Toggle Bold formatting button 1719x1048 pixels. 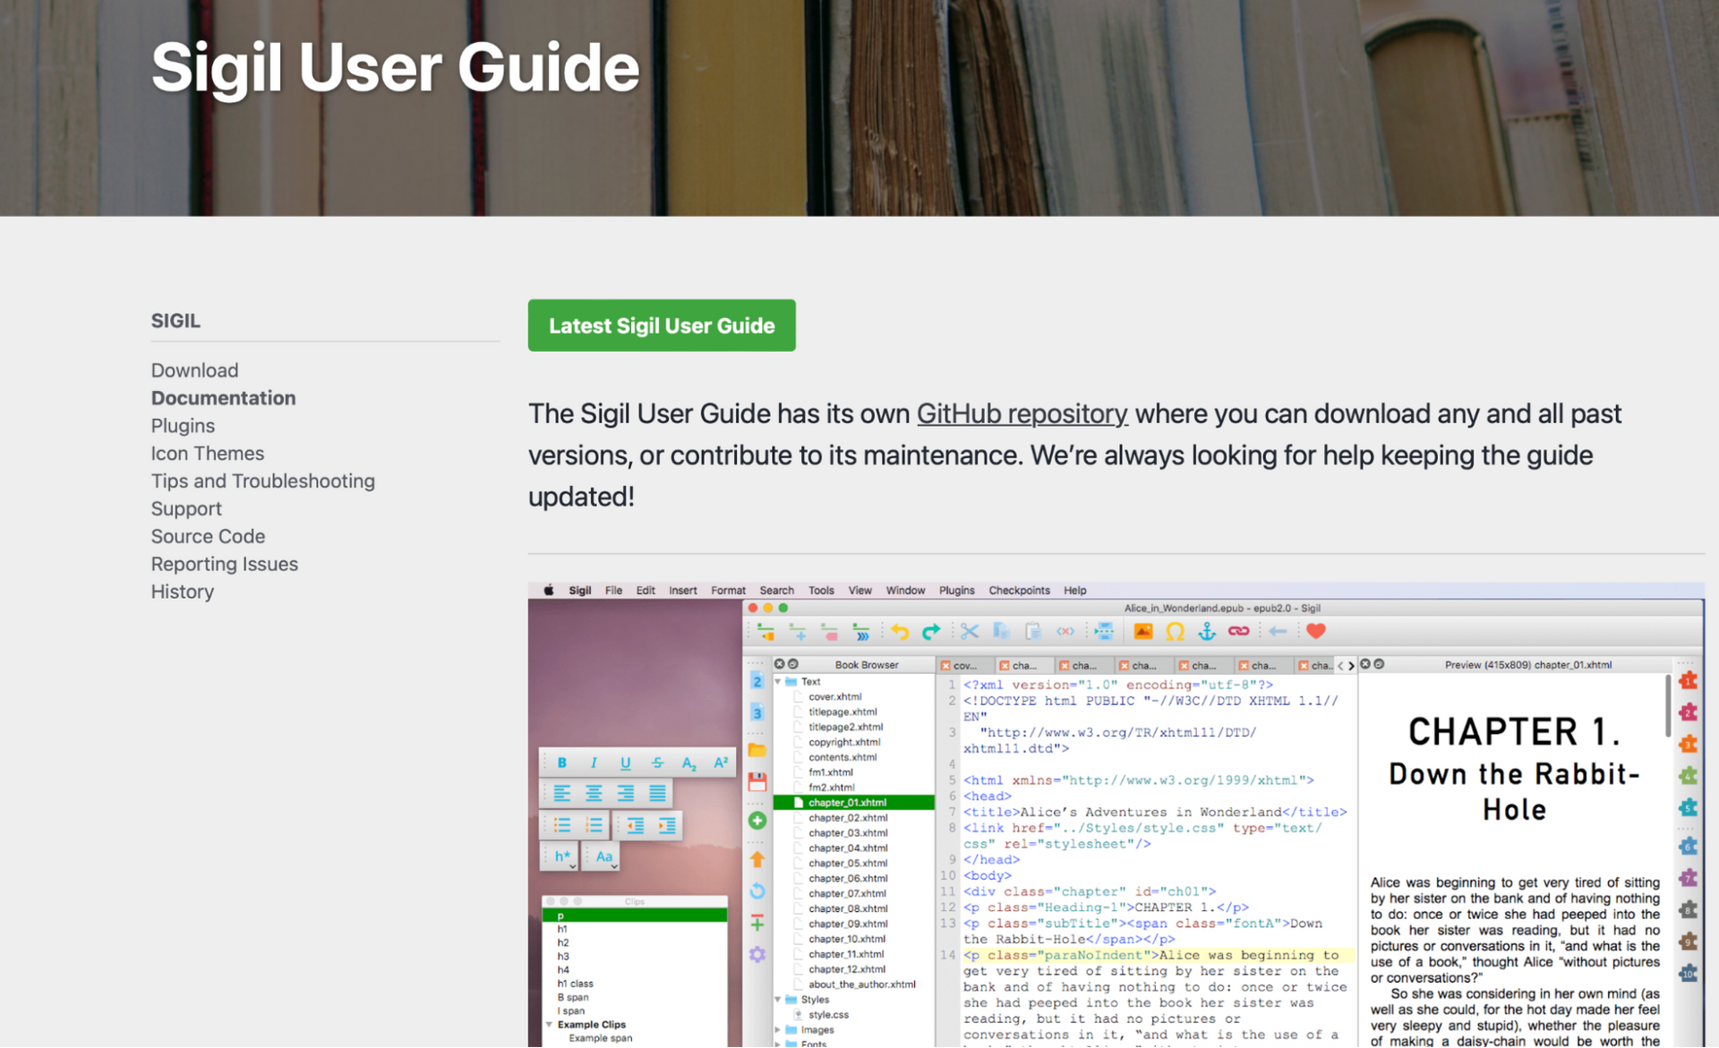coord(561,763)
